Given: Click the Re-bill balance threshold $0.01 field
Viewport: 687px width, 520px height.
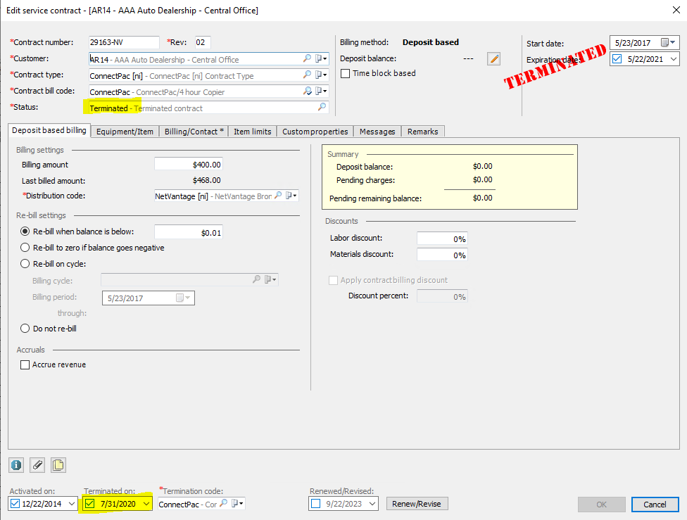Looking at the screenshot, I should [x=189, y=232].
